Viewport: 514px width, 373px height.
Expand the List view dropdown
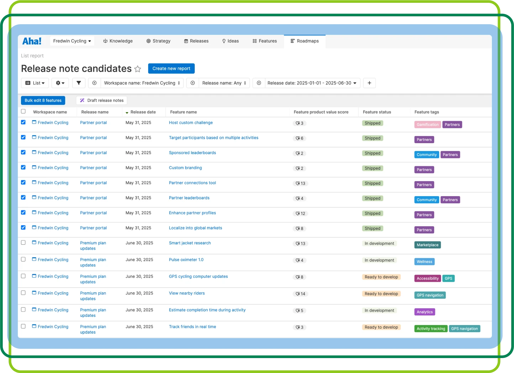pyautogui.click(x=35, y=83)
